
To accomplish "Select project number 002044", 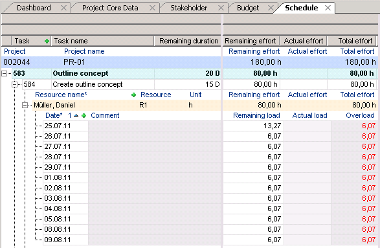I will (x=17, y=62).
